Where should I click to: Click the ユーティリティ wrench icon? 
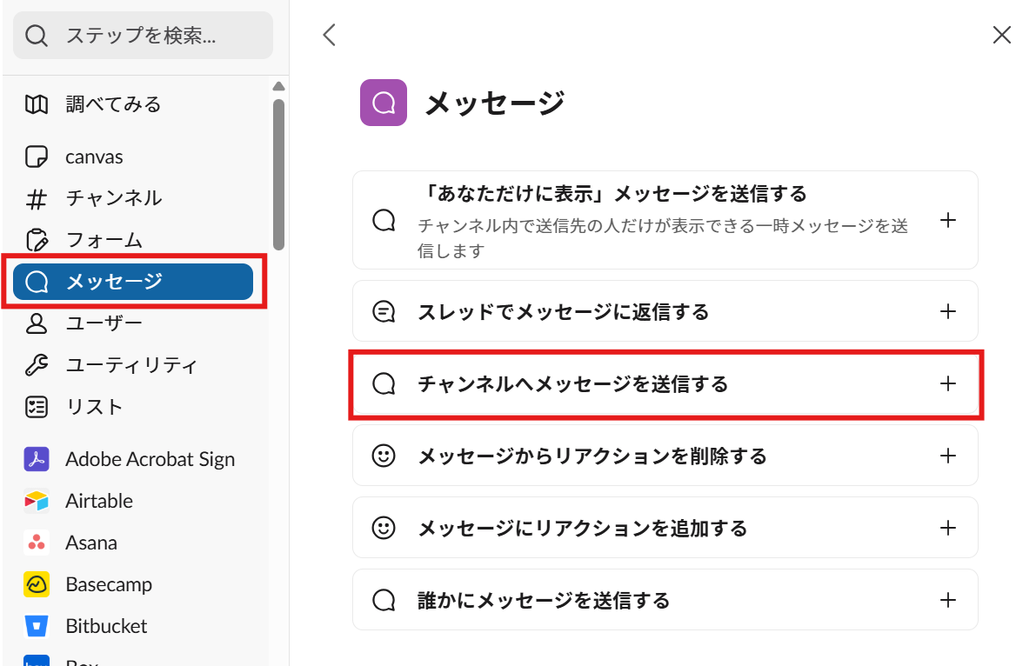pos(37,365)
